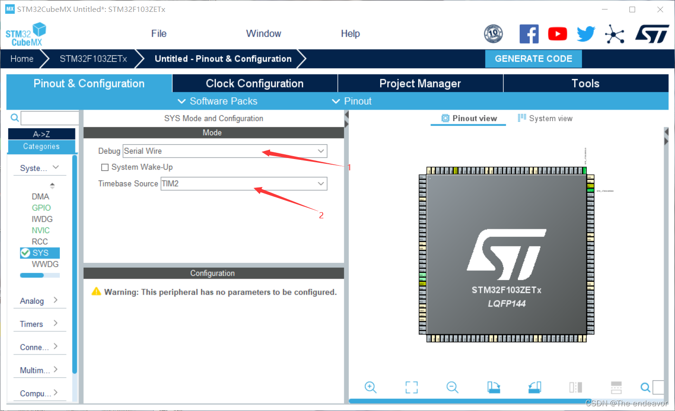This screenshot has width=675, height=411.
Task: Click the STM32F103ZETx breadcrumb
Action: pos(94,59)
